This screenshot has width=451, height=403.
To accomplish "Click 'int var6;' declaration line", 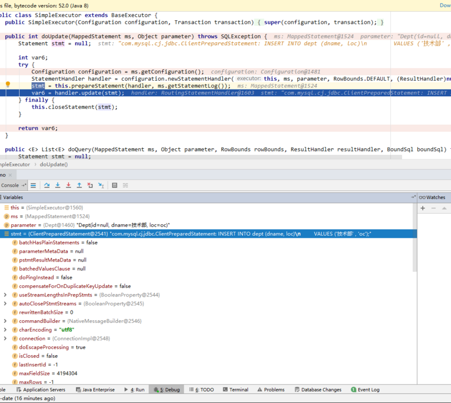I will tap(33, 57).
